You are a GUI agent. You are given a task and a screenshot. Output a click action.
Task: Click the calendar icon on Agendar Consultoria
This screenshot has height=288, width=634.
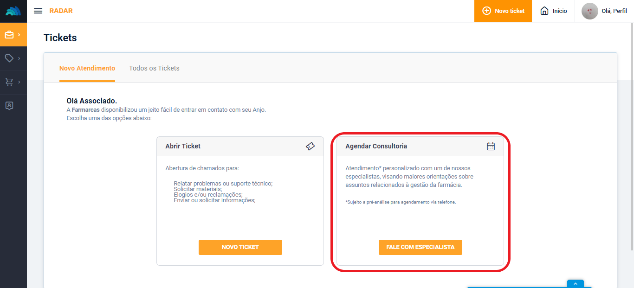(491, 146)
